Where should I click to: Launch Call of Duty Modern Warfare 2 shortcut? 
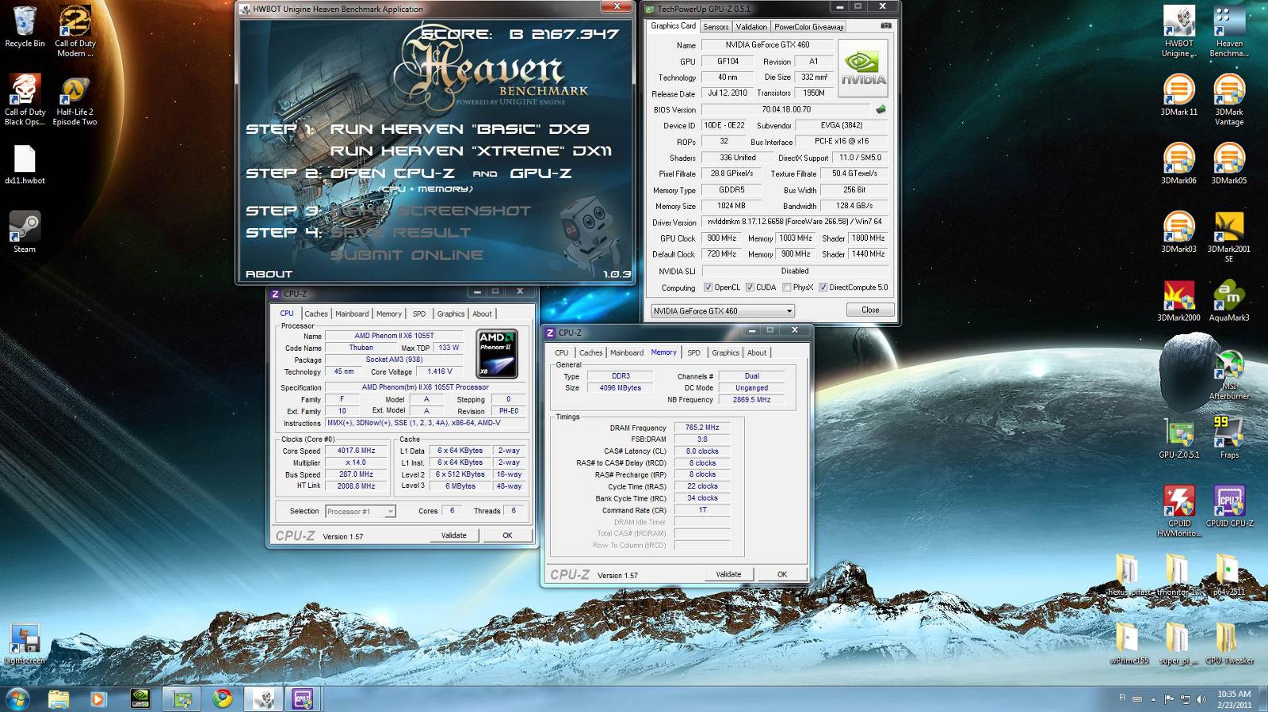coord(74,32)
